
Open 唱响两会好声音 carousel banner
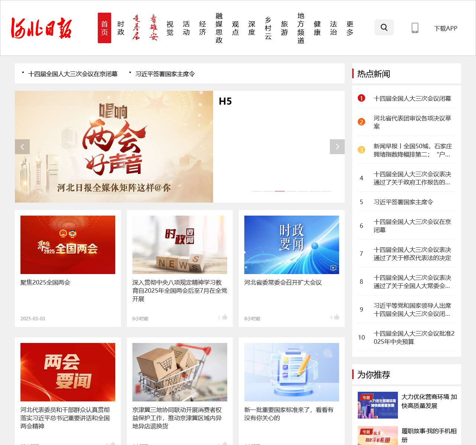(x=114, y=147)
